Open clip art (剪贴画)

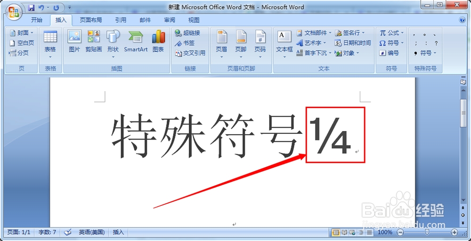93,41
